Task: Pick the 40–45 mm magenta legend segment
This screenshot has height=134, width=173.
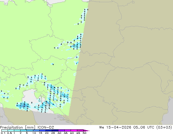Action: [x=74, y=130]
